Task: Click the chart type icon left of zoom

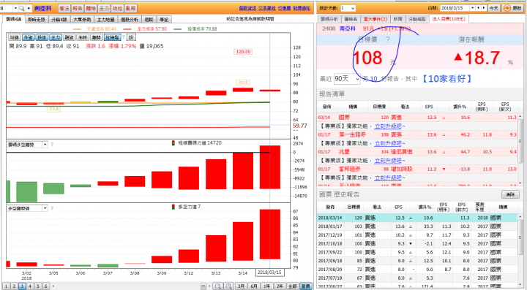Action: pyautogui.click(x=203, y=286)
